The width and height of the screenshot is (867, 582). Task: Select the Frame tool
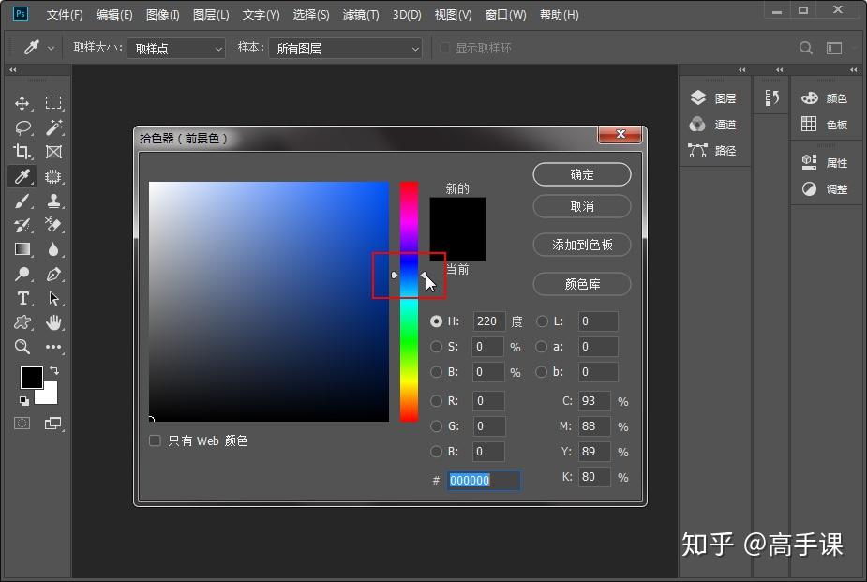click(53, 152)
